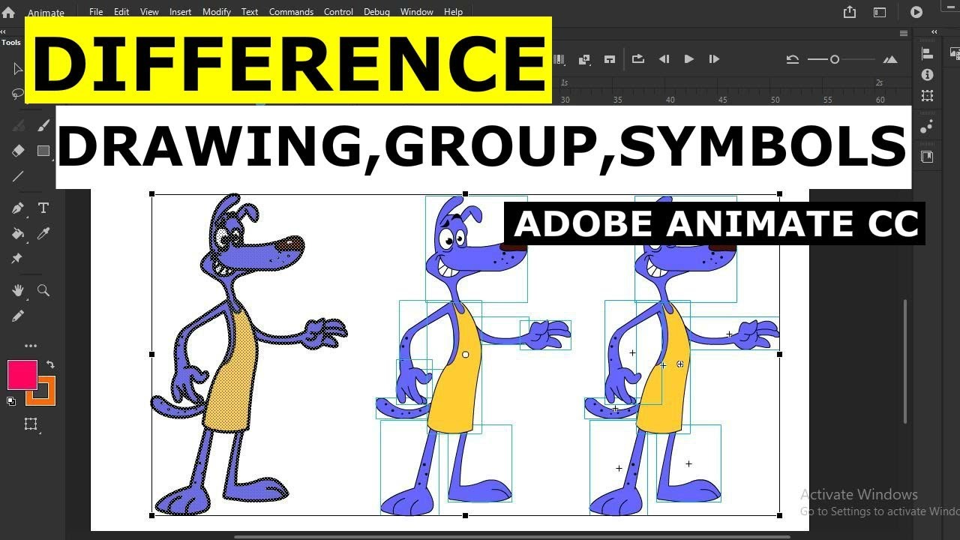Reset to default black and white colors
Screen dimensions: 960x540
(11, 402)
